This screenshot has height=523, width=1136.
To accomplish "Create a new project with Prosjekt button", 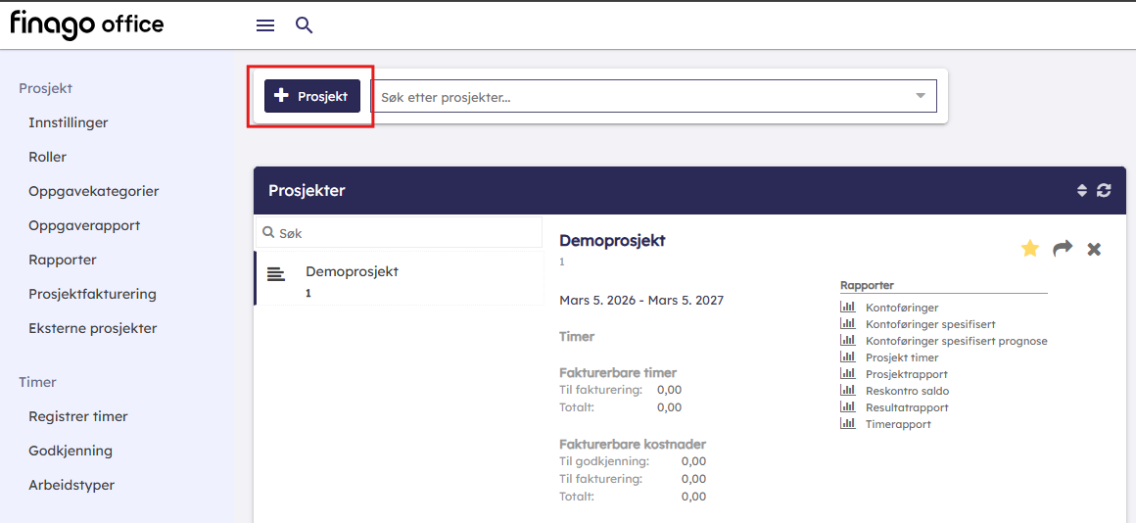I will [312, 96].
